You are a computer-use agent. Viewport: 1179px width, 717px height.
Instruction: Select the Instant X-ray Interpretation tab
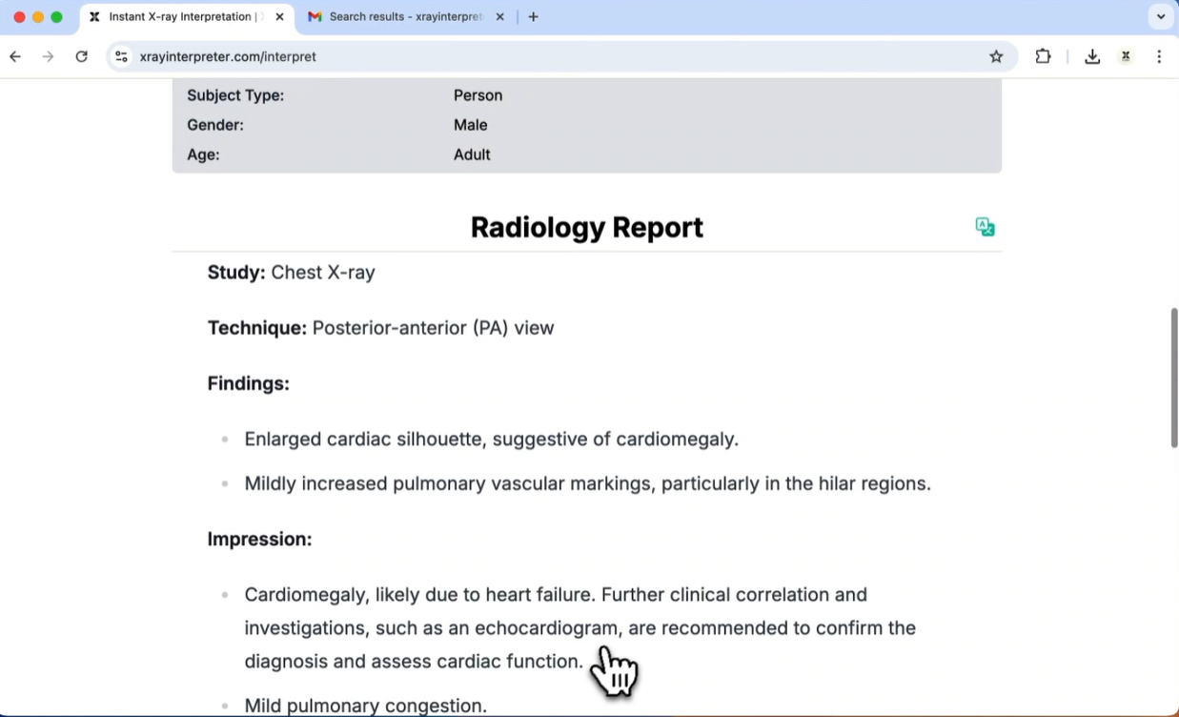point(181,16)
